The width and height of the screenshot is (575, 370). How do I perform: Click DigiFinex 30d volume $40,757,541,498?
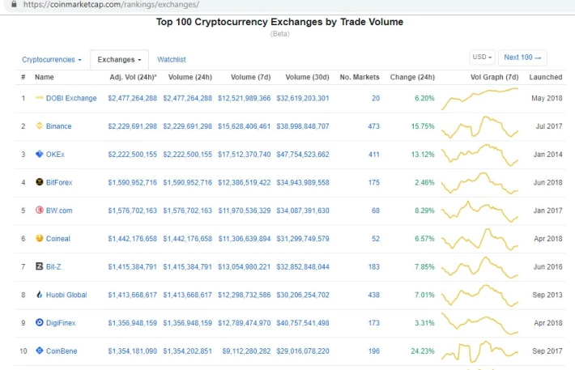303,323
